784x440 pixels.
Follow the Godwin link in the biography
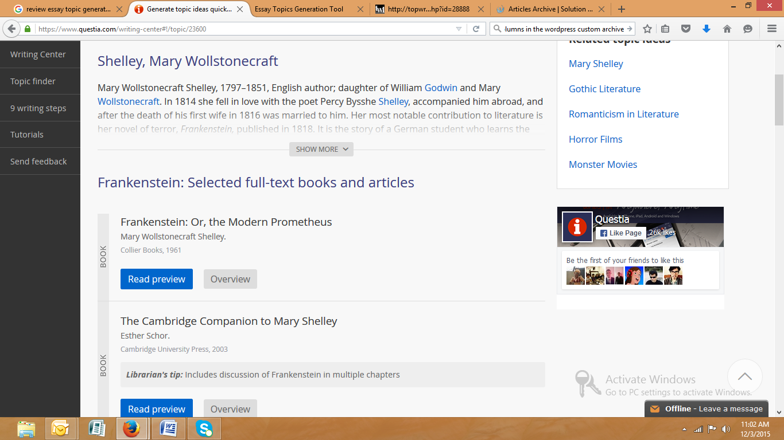(x=441, y=88)
